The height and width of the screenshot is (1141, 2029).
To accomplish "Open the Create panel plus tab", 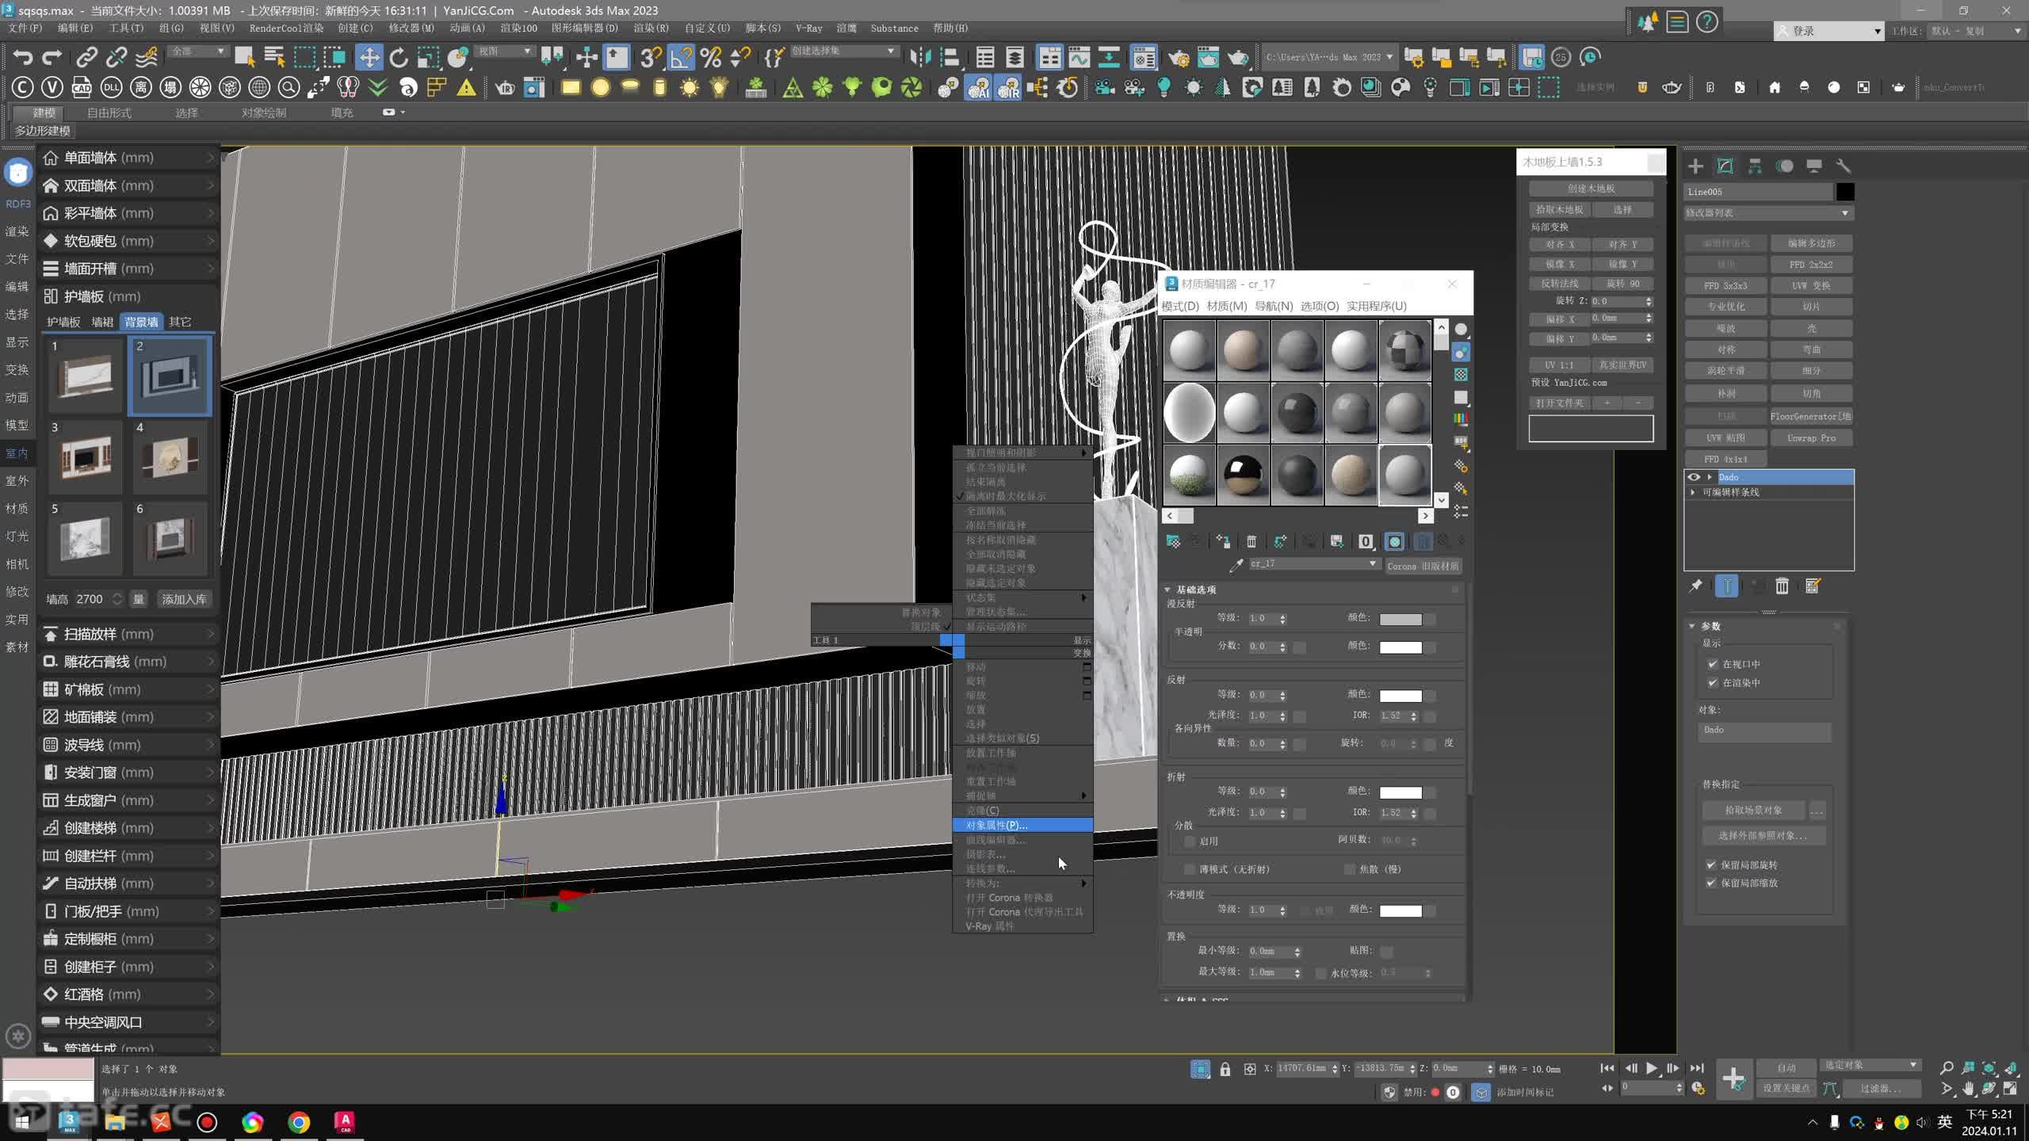I will pos(1695,166).
